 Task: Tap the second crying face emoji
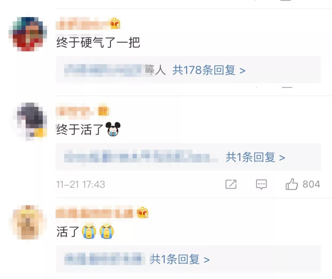click(x=107, y=231)
